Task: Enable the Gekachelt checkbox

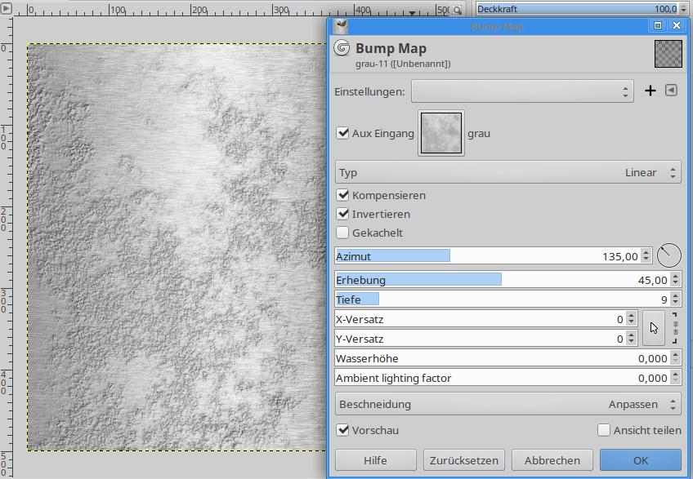Action: pyautogui.click(x=343, y=233)
